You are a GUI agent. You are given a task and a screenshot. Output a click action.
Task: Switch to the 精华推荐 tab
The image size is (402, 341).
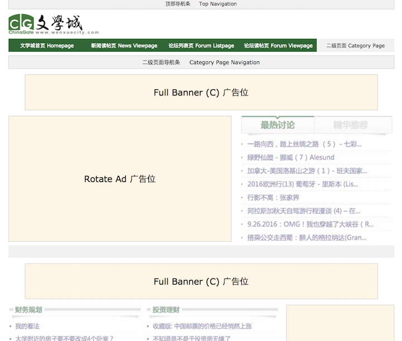click(x=351, y=125)
